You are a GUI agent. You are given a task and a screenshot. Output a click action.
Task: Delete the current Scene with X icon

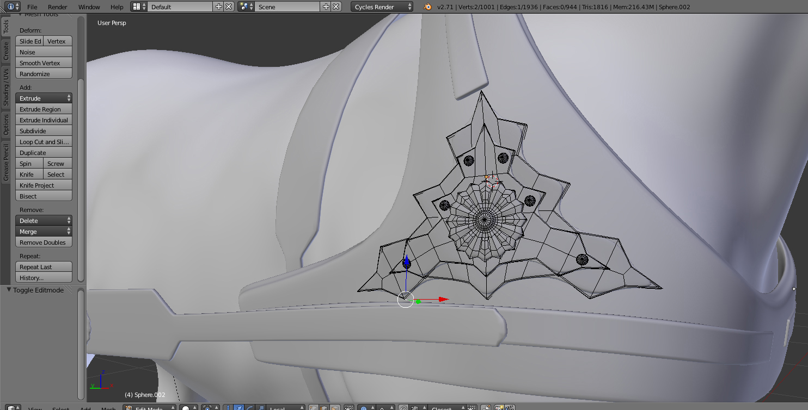click(336, 7)
